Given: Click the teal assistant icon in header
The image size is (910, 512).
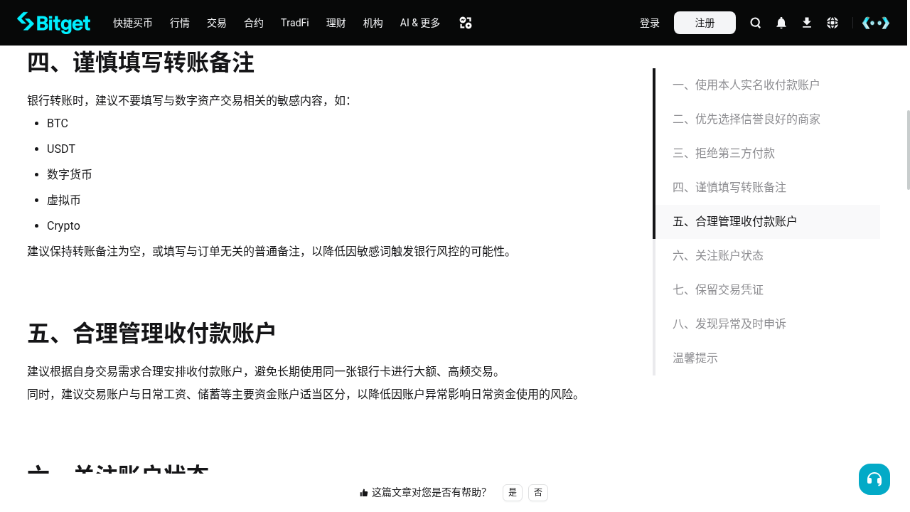Looking at the screenshot, I should [x=876, y=23].
